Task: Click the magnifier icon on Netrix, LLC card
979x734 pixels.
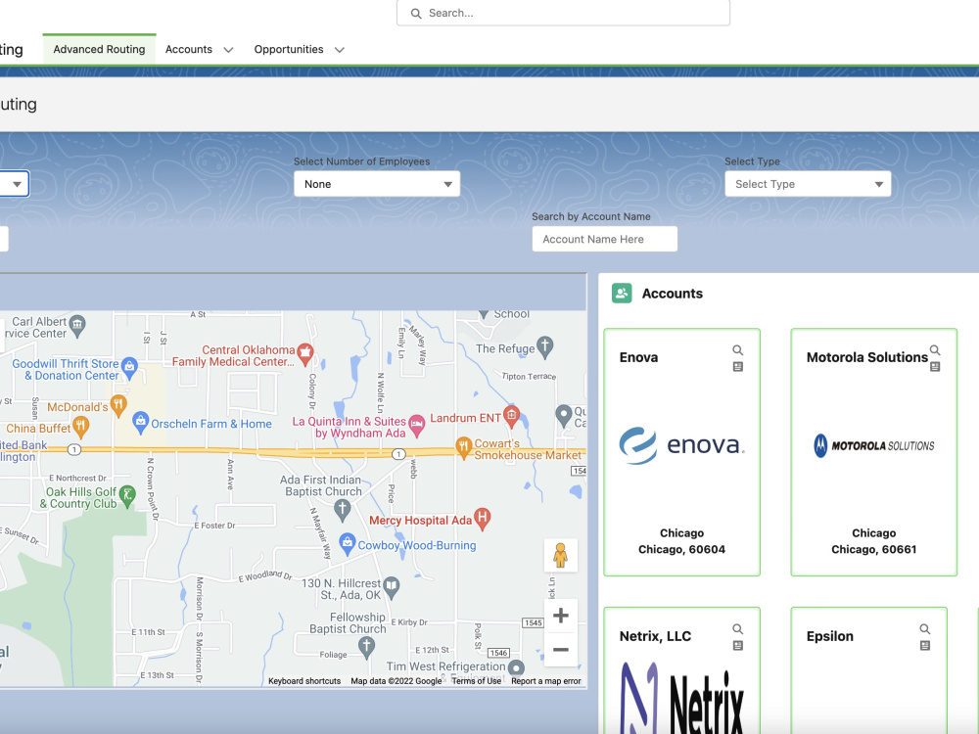Action: 737,628
